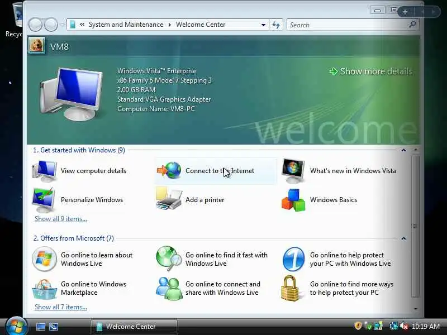Click the Windows Vista Enterprise text
This screenshot has width=447, height=335.
[157, 71]
